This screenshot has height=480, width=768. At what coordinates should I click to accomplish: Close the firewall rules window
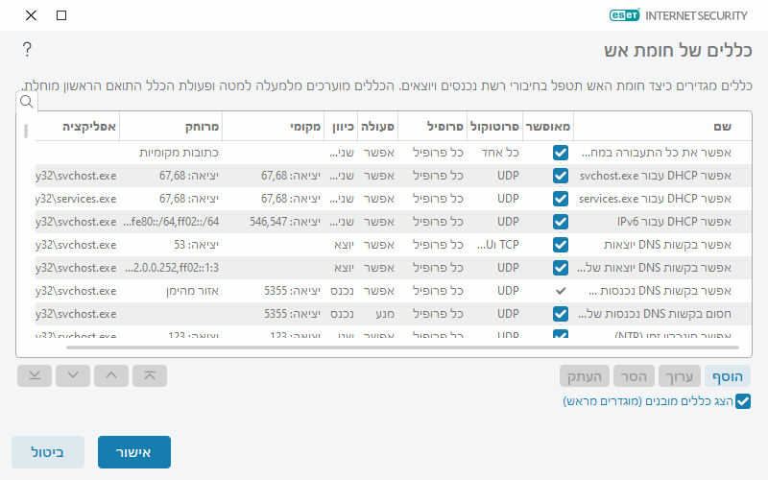[x=31, y=15]
